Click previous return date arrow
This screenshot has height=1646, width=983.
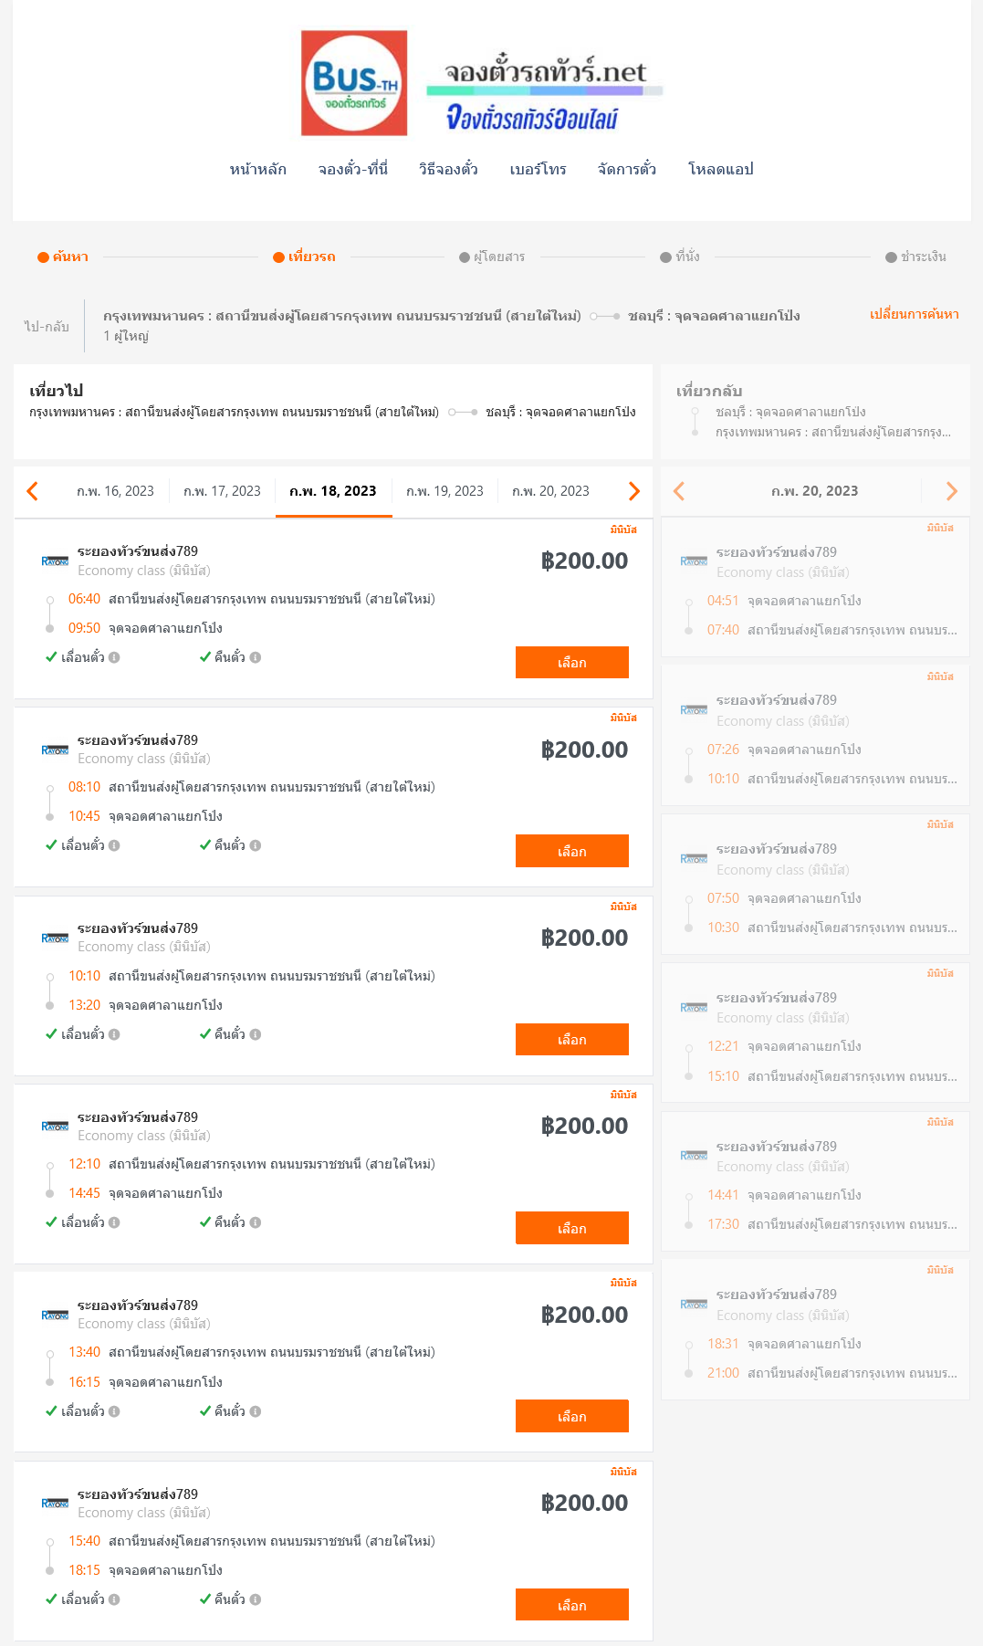click(678, 491)
